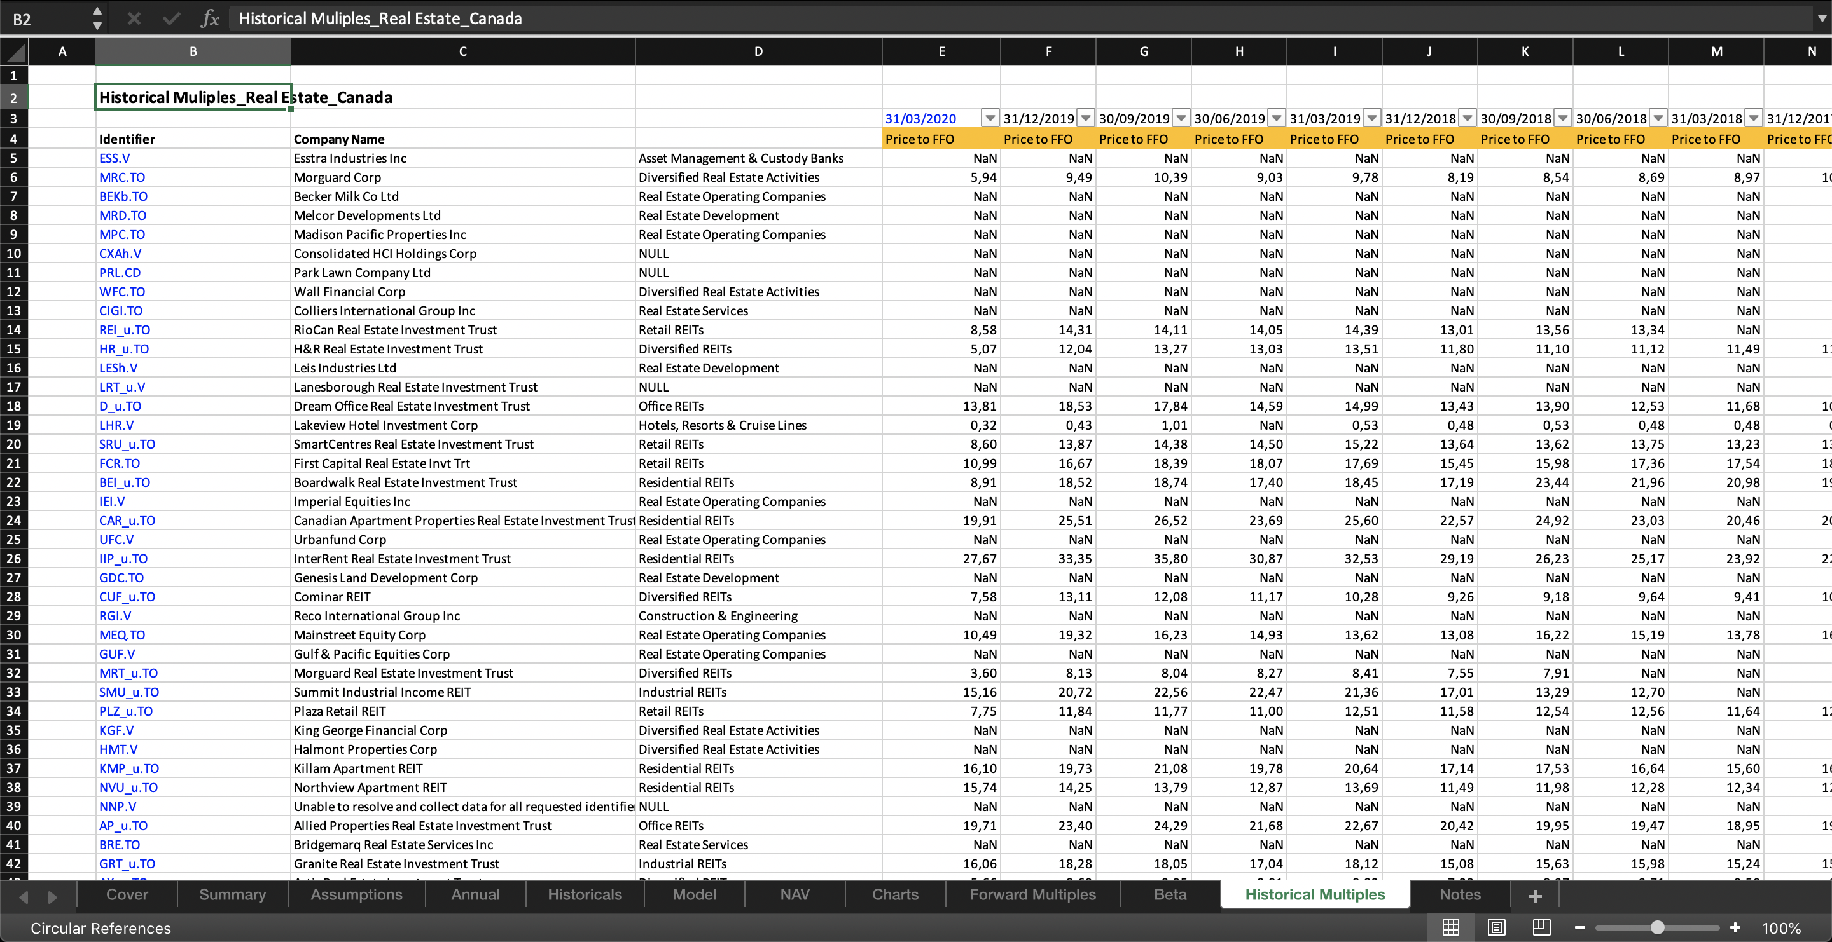
Task: Open the REI_u.TO identifier link
Action: (125, 330)
